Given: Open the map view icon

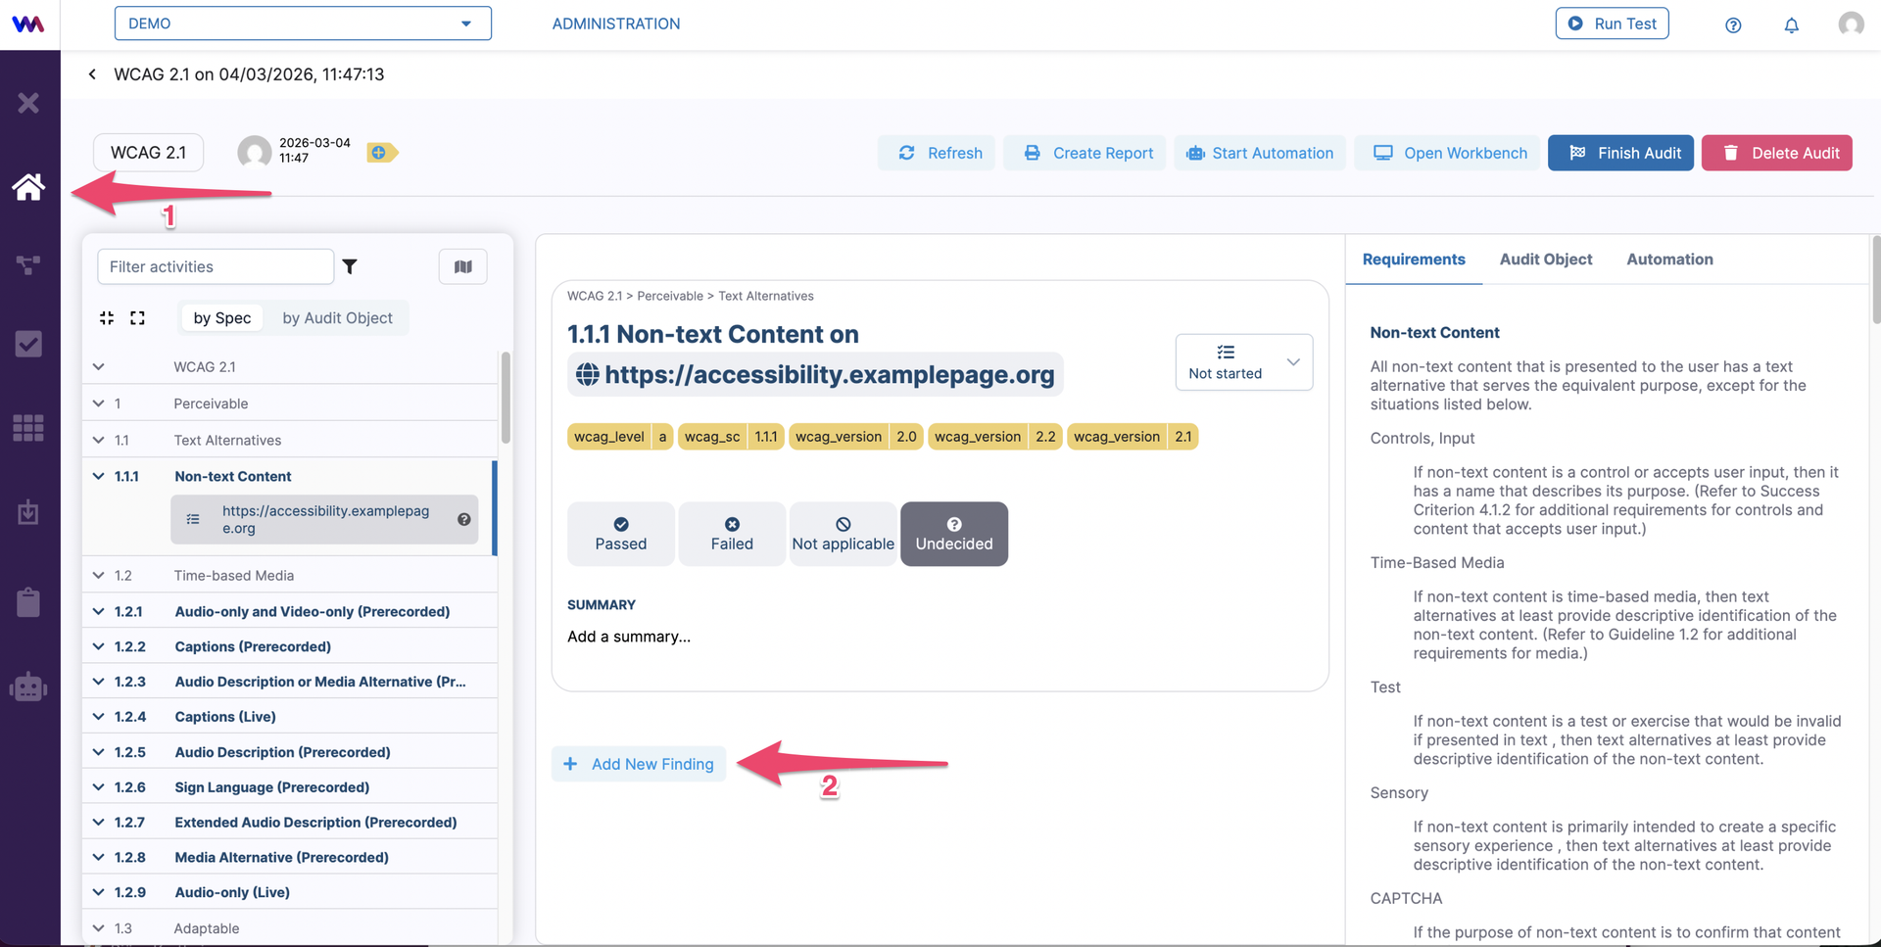Looking at the screenshot, I should [x=463, y=266].
